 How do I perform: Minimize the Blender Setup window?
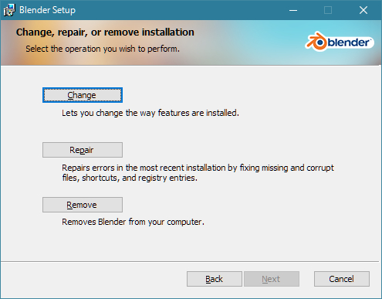[x=293, y=10]
